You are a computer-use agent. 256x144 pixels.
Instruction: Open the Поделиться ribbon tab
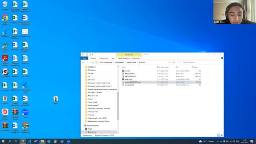104,58
